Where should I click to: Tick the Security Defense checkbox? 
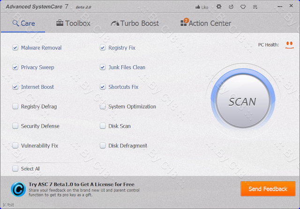(15, 126)
